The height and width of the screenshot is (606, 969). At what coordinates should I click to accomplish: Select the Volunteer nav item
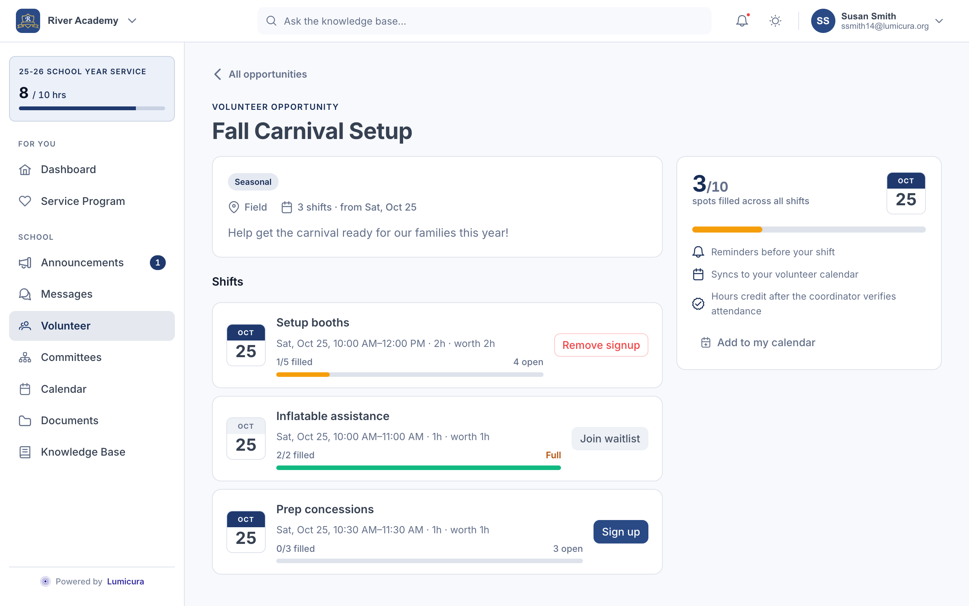(92, 326)
